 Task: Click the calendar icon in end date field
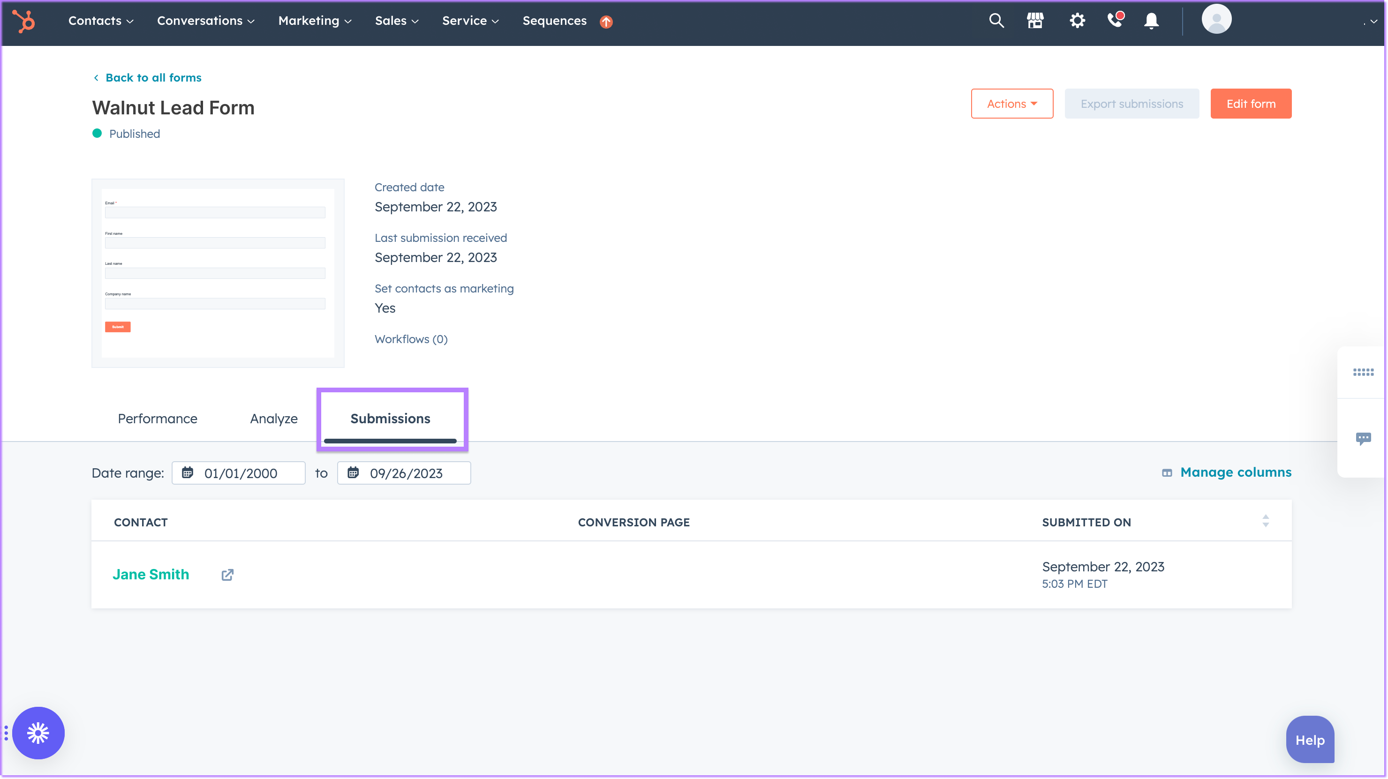tap(353, 473)
